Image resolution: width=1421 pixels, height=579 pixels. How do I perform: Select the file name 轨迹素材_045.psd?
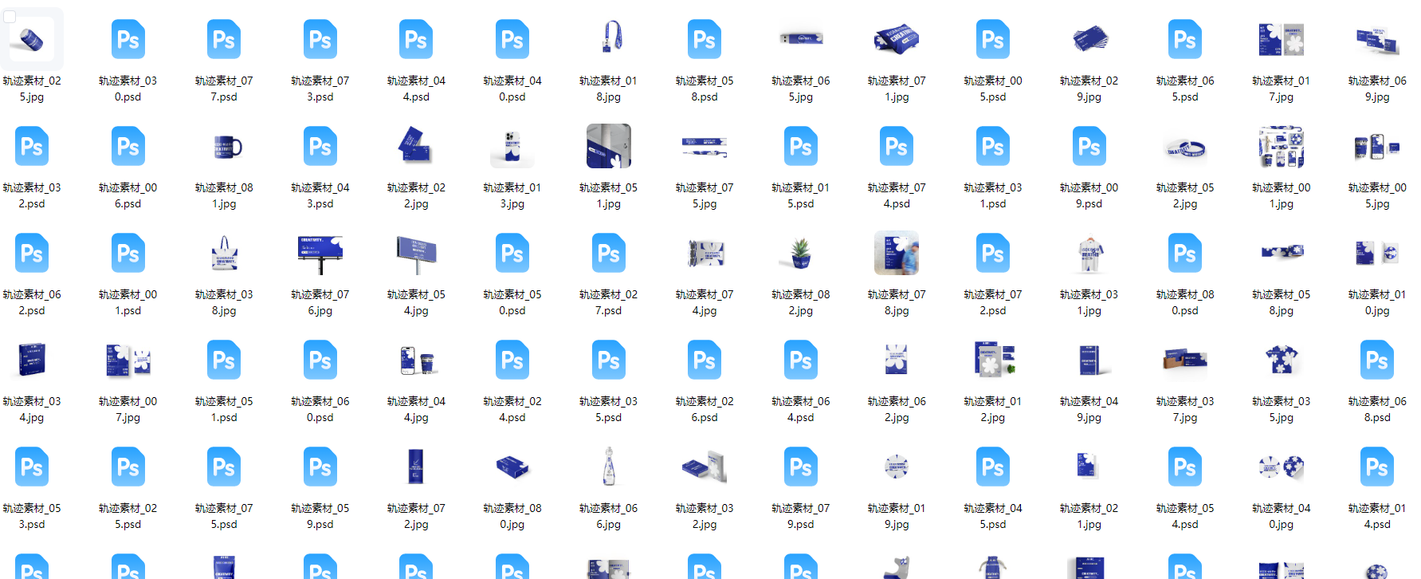[x=993, y=516]
